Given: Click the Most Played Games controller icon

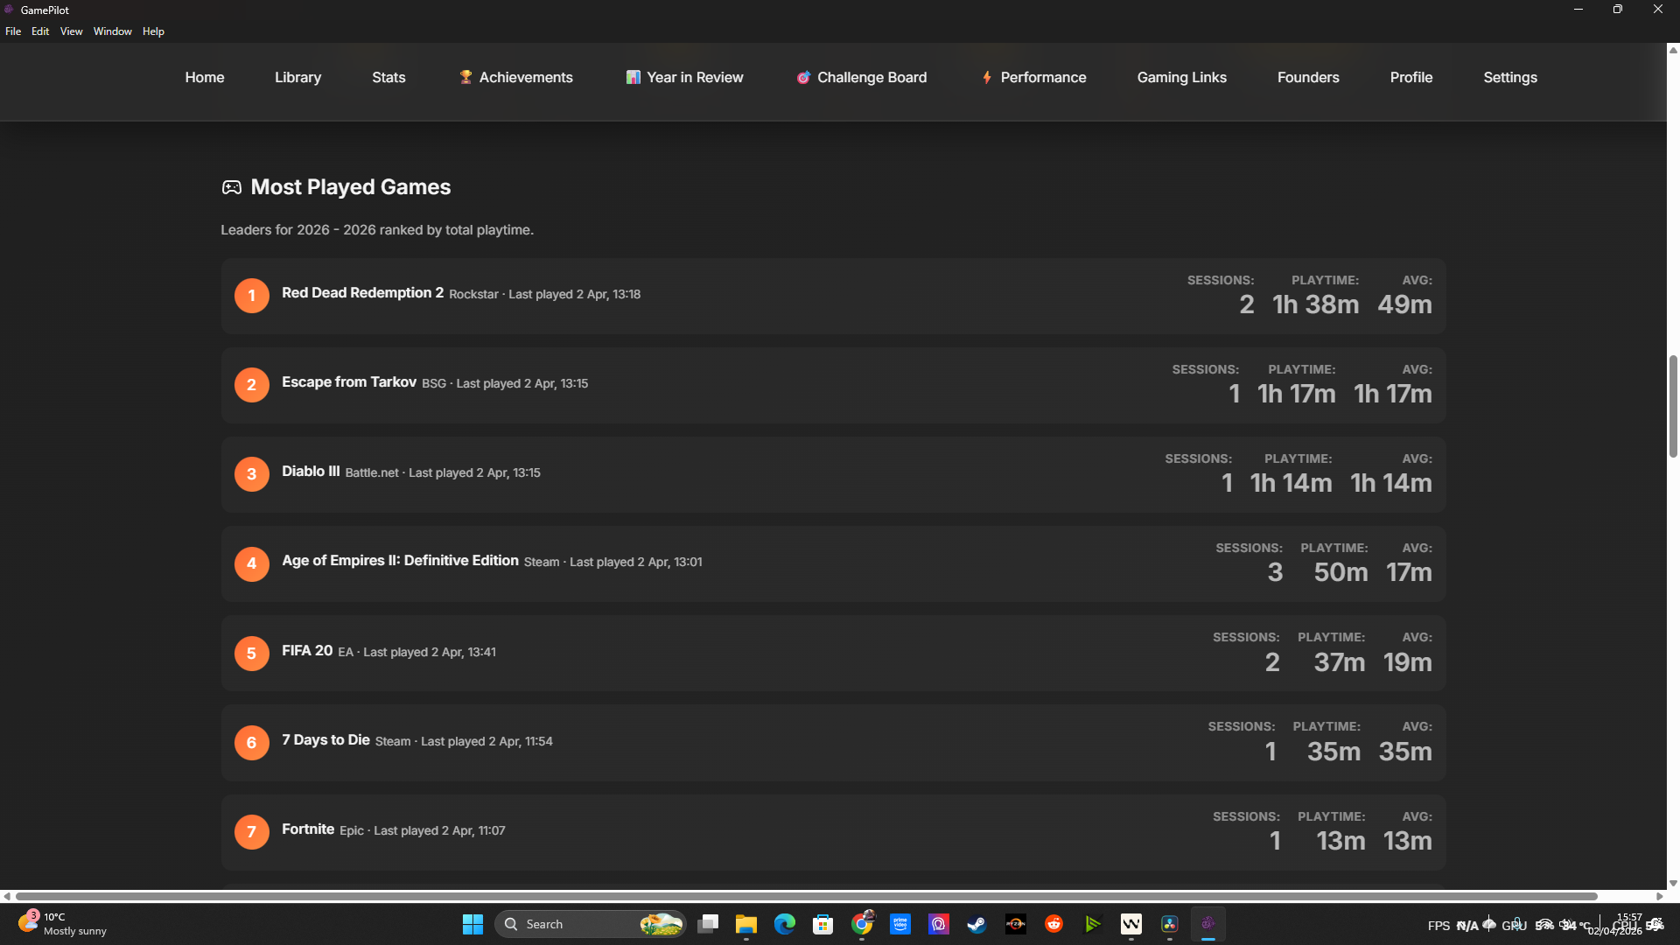Looking at the screenshot, I should click(231, 187).
